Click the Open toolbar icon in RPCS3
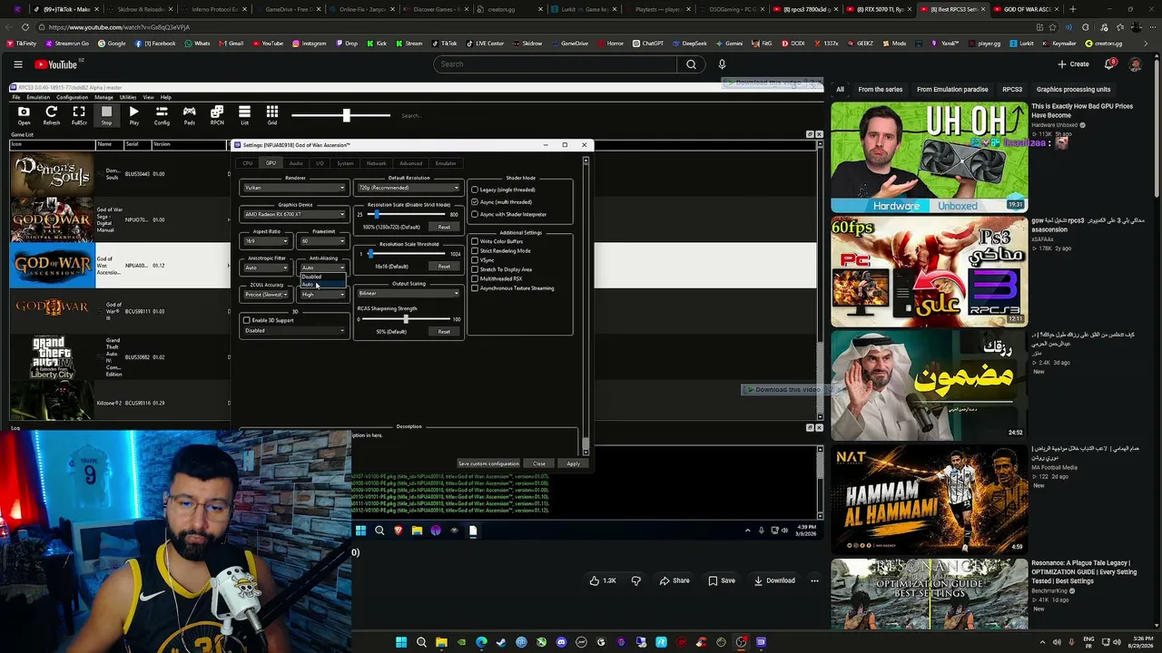Screen dimensions: 1162x653 (x=24, y=115)
